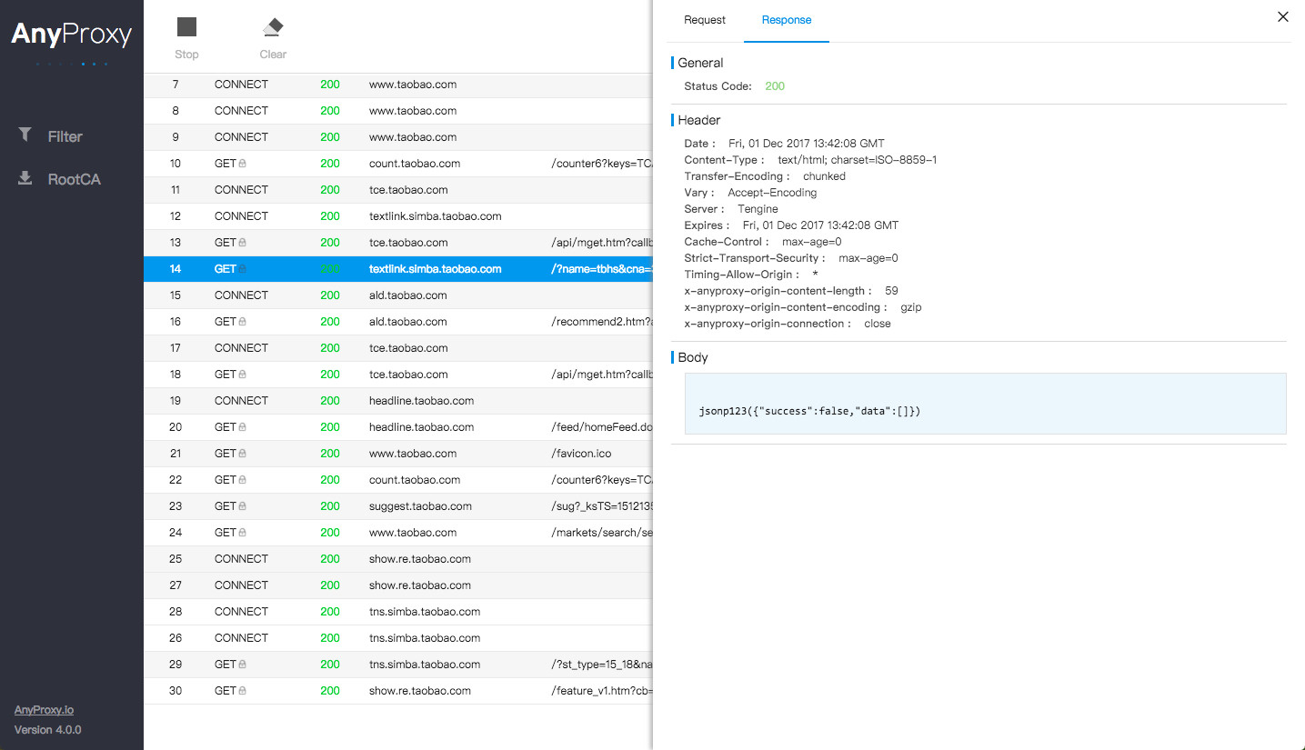
Task: Click the Stop recording icon
Action: point(186,27)
